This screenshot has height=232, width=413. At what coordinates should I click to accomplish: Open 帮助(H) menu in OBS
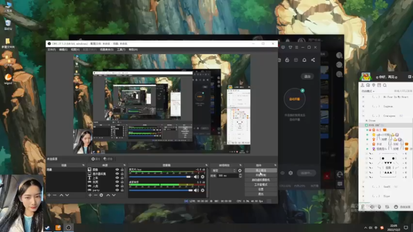point(133,49)
